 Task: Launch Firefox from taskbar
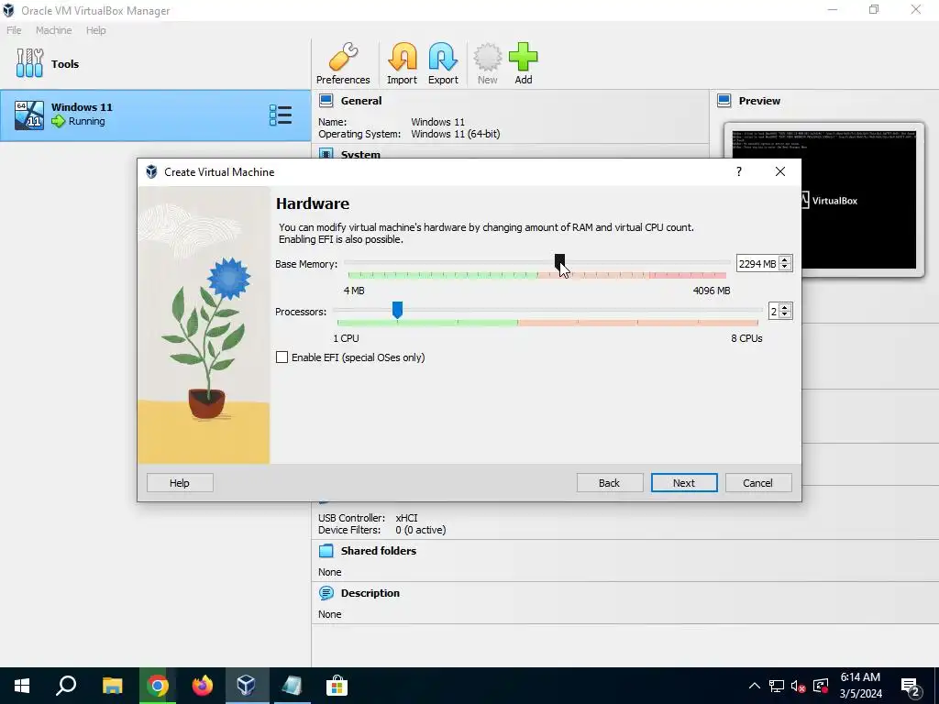click(x=203, y=686)
